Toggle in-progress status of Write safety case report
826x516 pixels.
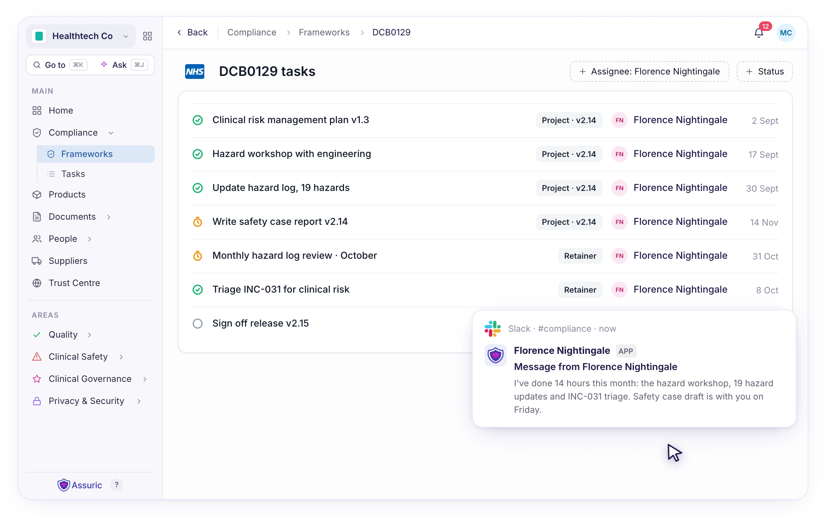click(x=198, y=222)
